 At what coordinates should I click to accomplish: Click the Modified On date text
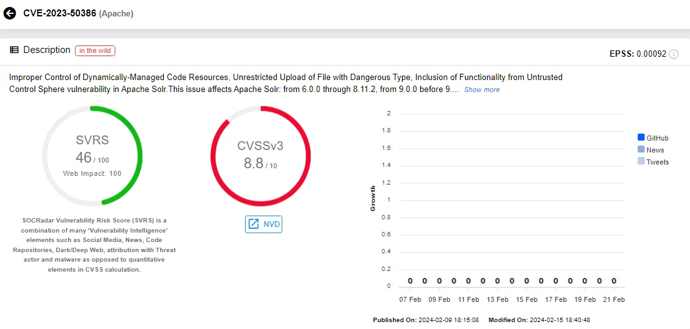point(539,320)
